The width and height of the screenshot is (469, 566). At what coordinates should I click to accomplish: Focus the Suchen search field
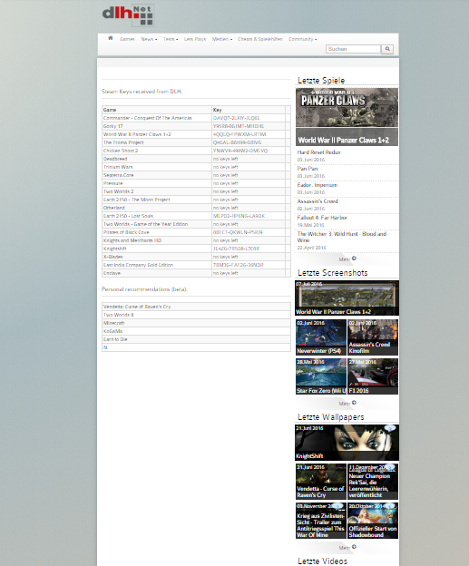click(353, 49)
